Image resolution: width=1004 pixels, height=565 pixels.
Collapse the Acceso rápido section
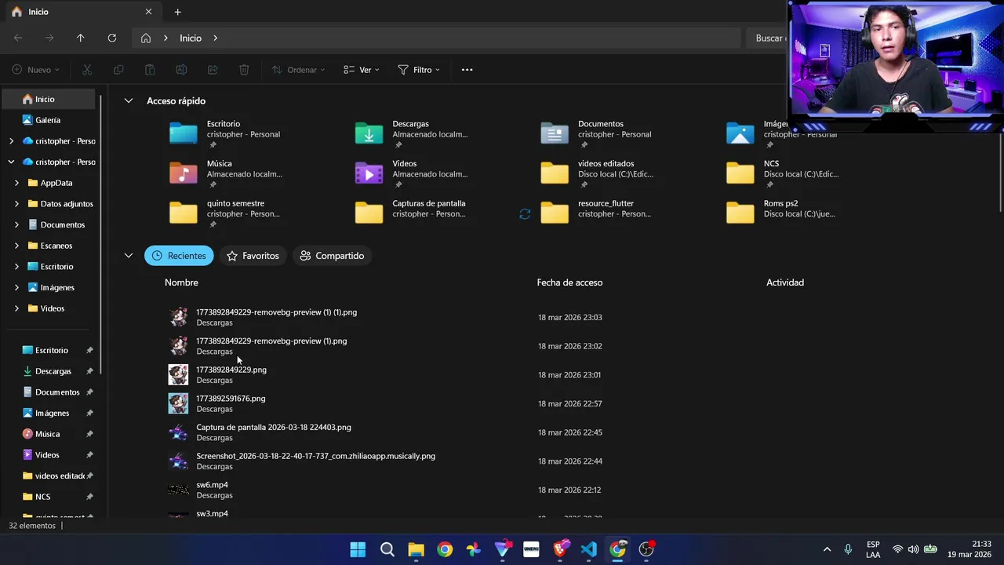pos(128,100)
